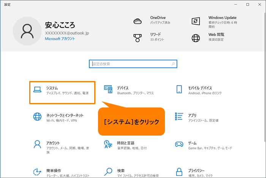Click the ディスプレイ、サウンド、通知、電源 description
This screenshot has width=266, height=178.
tap(68, 93)
